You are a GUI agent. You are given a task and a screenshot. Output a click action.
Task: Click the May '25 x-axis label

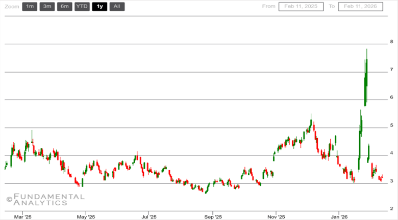pos(86,215)
